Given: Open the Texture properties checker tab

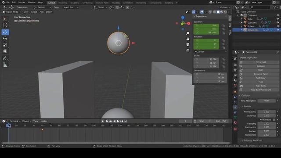Looking at the screenshot, I should (235, 129).
